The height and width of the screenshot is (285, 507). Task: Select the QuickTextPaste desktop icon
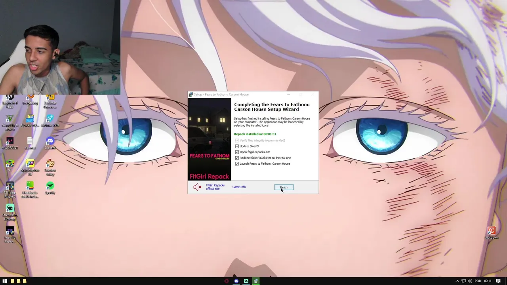(x=30, y=121)
